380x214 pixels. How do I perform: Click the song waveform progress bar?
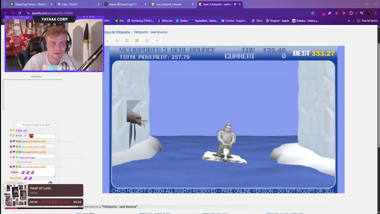[x=56, y=202]
